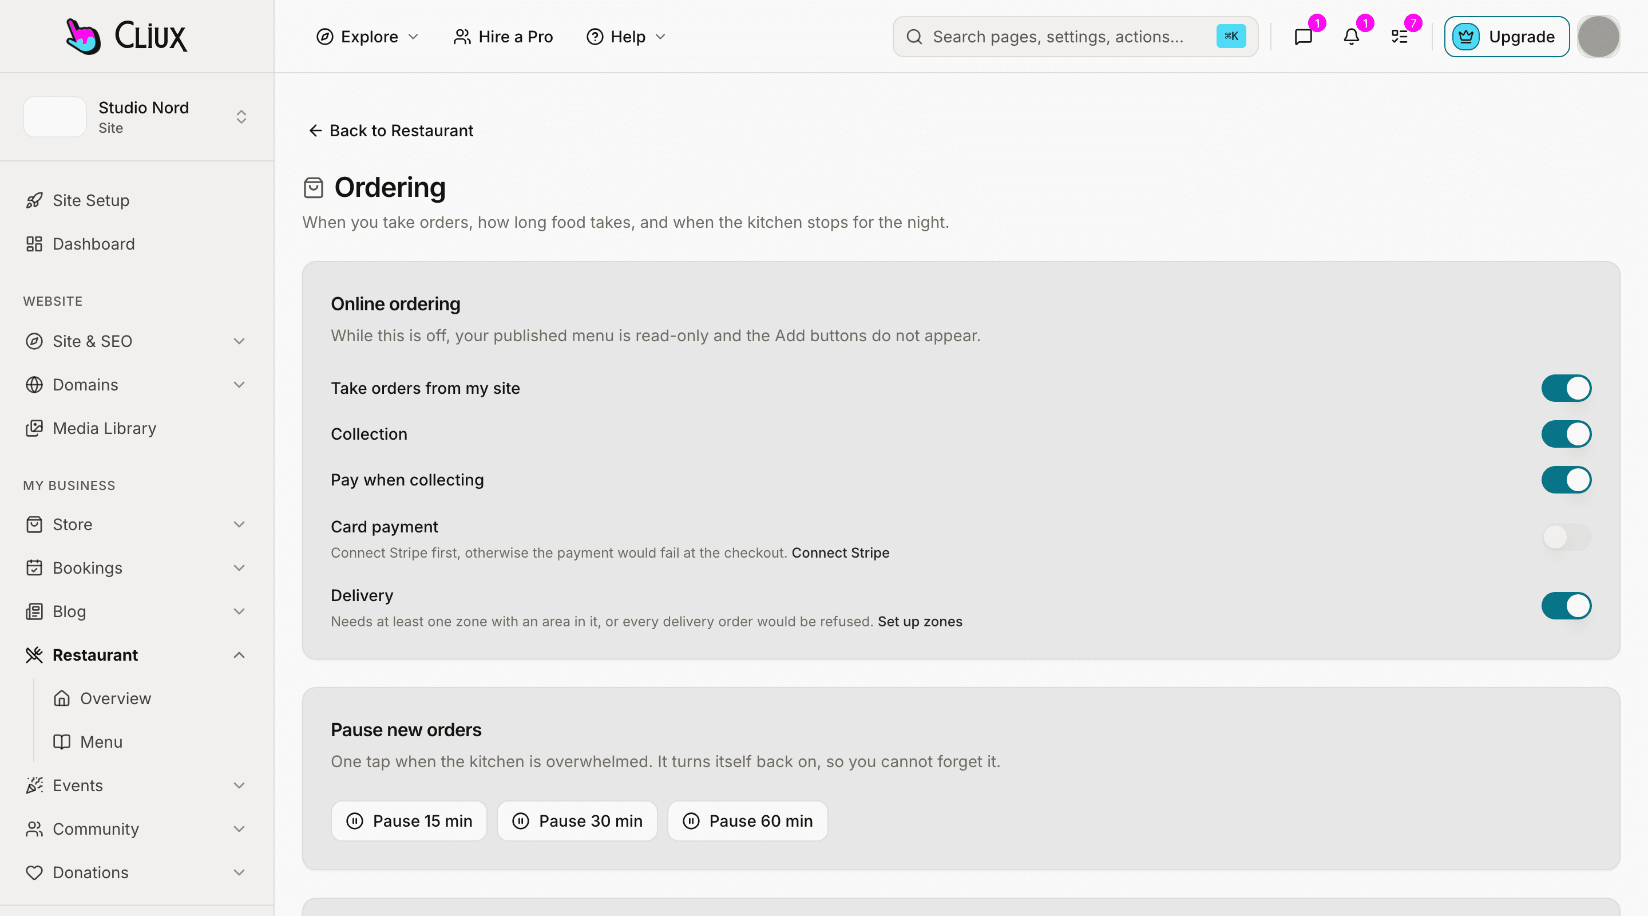The image size is (1648, 916).
Task: Toggle the Delivery switch
Action: coord(1566,606)
